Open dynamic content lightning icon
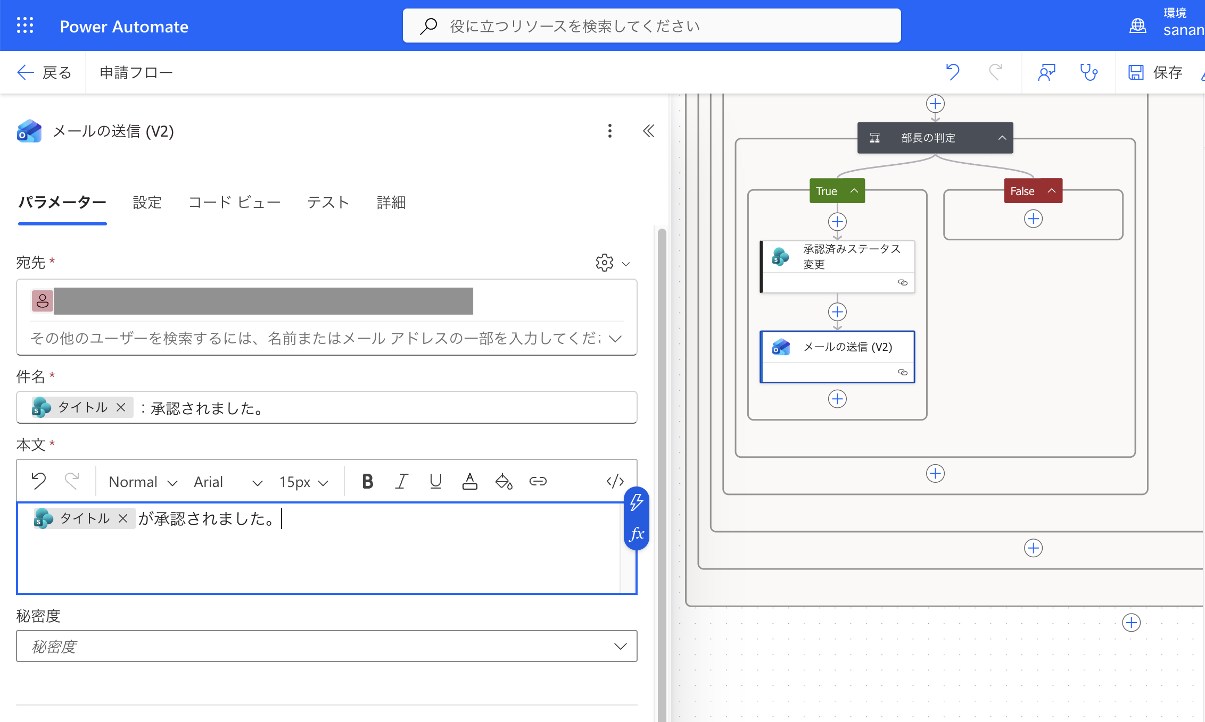This screenshot has width=1205, height=722. [637, 502]
